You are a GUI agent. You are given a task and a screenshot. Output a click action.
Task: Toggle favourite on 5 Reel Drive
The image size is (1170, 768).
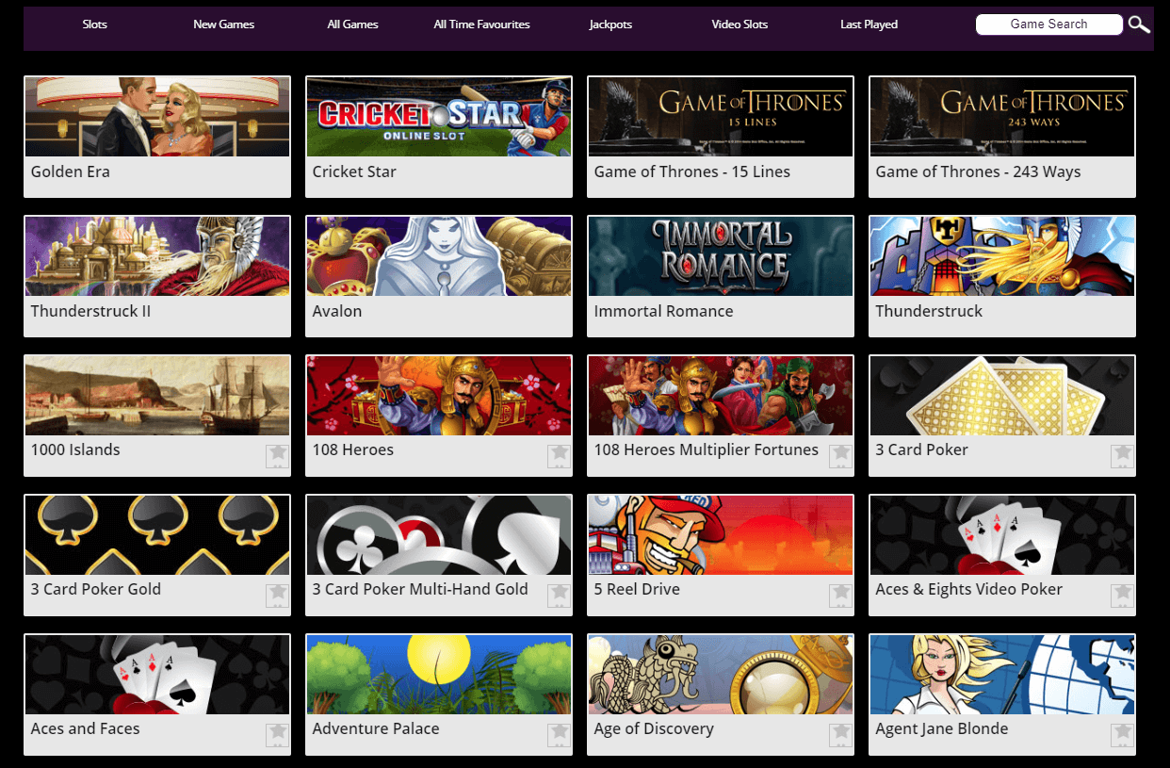point(840,595)
